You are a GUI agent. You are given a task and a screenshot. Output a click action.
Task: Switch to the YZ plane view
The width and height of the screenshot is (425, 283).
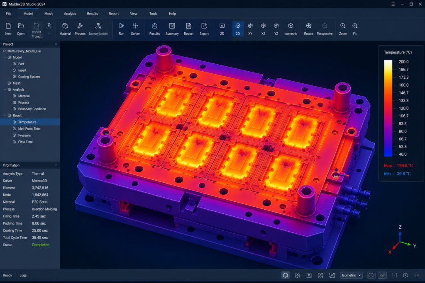tap(276, 29)
